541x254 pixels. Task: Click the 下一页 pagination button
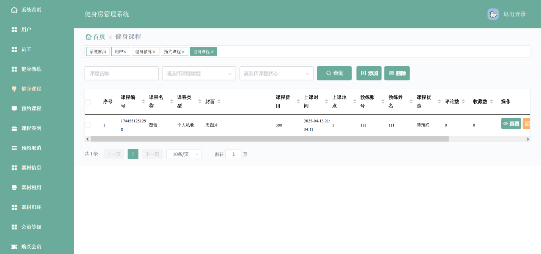tap(152, 154)
